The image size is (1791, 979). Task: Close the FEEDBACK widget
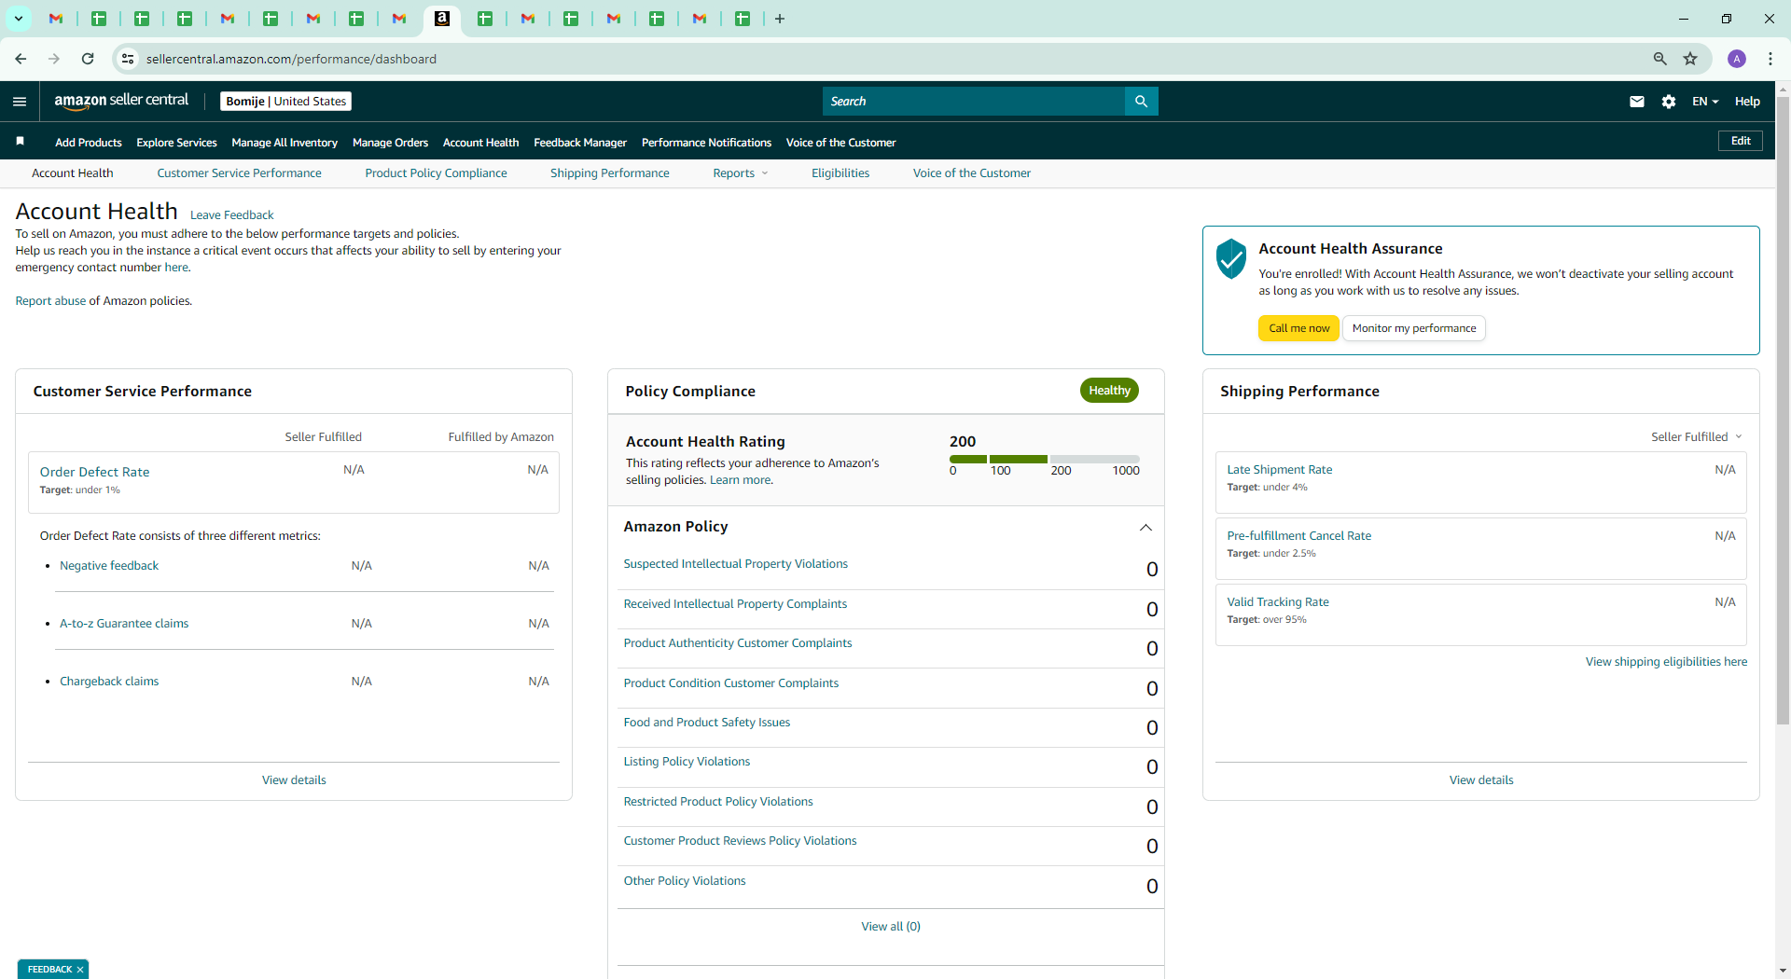(80, 970)
